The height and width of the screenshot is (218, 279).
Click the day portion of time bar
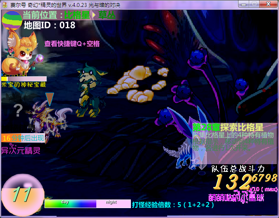coord(70,204)
